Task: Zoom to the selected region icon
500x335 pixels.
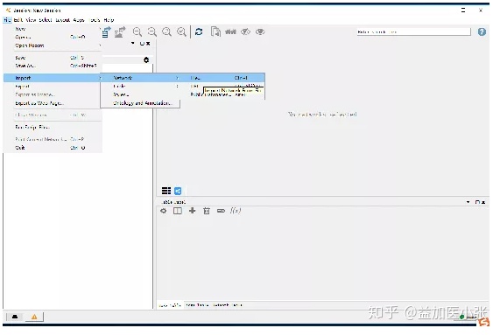Action: click(x=182, y=31)
